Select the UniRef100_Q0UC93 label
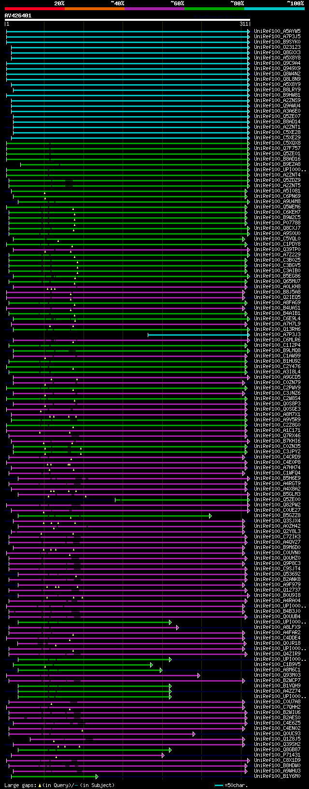 pyautogui.click(x=277, y=733)
